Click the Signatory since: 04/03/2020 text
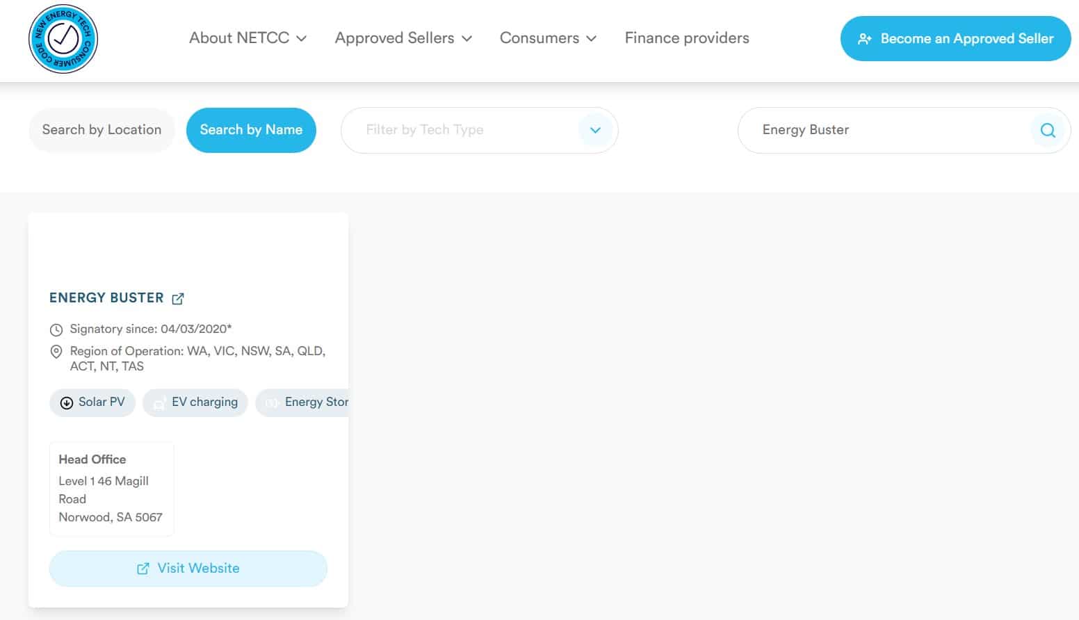Viewport: 1079px width, 620px height. (x=151, y=329)
